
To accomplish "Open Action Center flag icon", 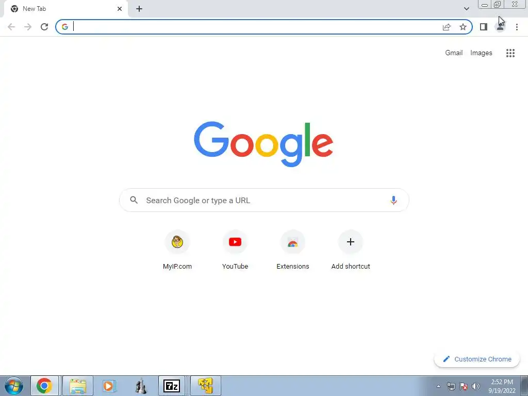I will (x=464, y=386).
